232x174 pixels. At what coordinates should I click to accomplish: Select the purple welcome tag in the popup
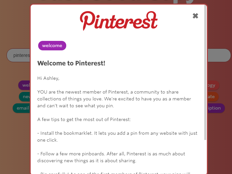[52, 45]
